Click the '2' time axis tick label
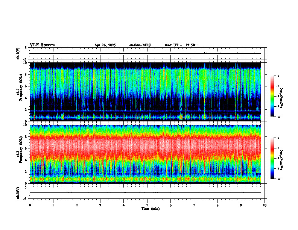Viewport: 298px width, 230px height. pos(77,205)
